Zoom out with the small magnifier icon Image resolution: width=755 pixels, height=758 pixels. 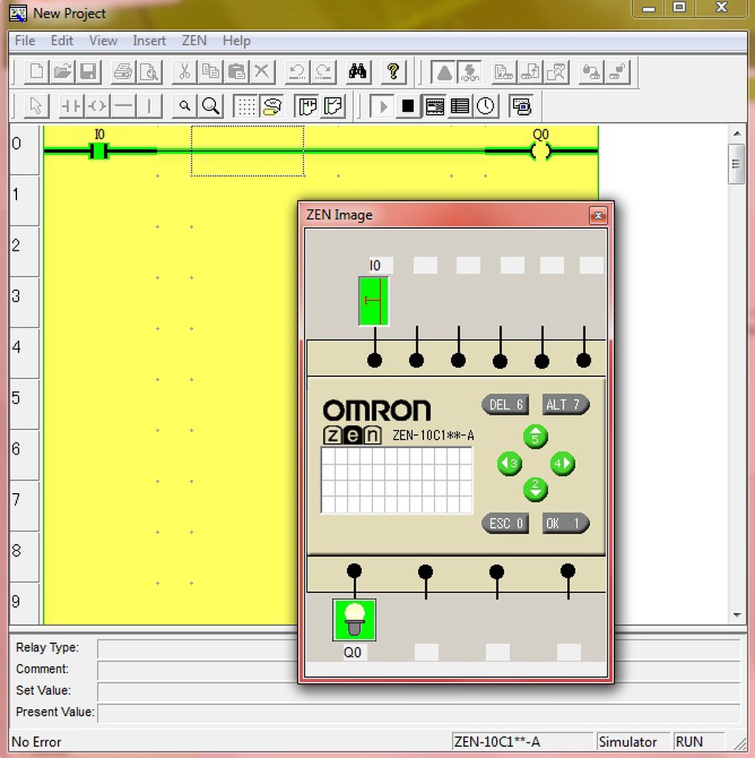(x=184, y=106)
